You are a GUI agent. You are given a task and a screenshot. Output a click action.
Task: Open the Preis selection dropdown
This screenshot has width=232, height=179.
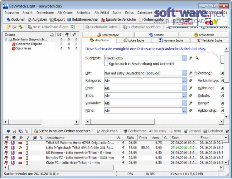pos(184,88)
